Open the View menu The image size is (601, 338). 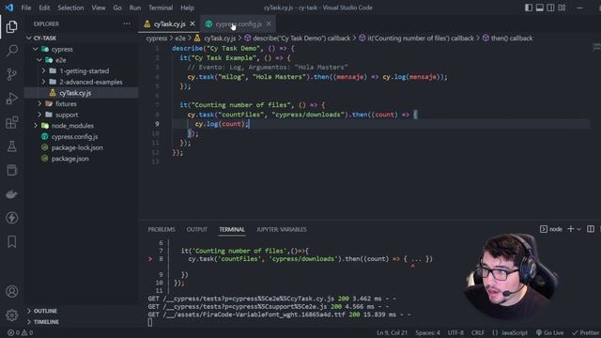(x=98, y=8)
